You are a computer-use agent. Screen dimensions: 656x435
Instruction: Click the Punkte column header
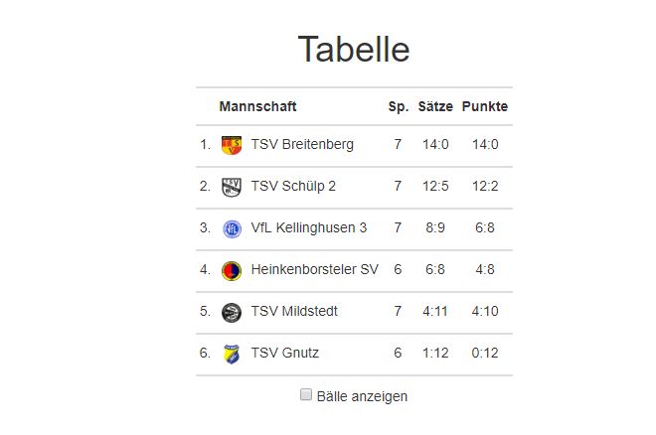[x=485, y=106]
